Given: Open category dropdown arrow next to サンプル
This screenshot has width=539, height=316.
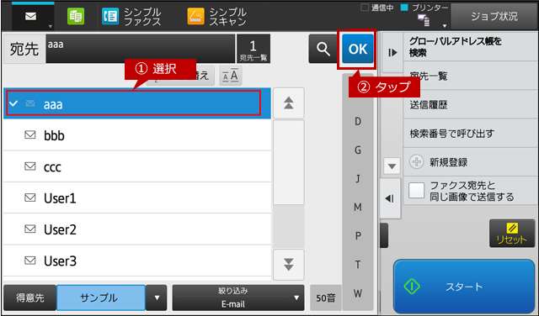Looking at the screenshot, I should coord(157,298).
